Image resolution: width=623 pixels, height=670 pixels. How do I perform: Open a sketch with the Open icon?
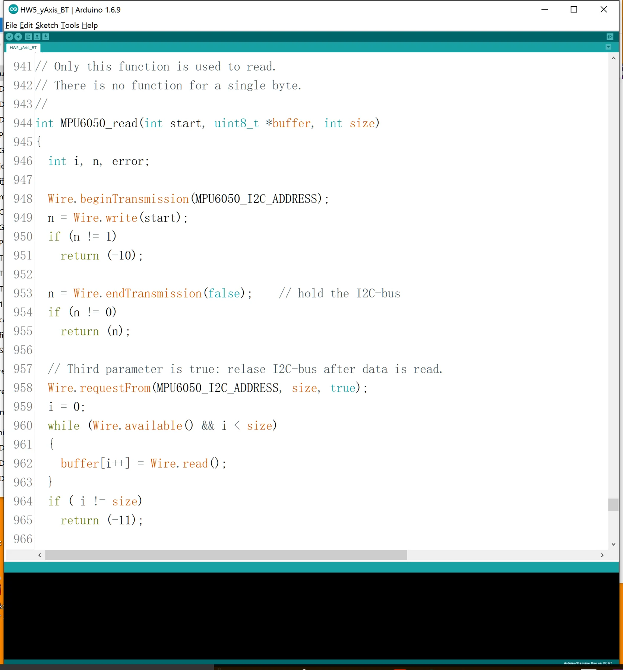point(37,36)
